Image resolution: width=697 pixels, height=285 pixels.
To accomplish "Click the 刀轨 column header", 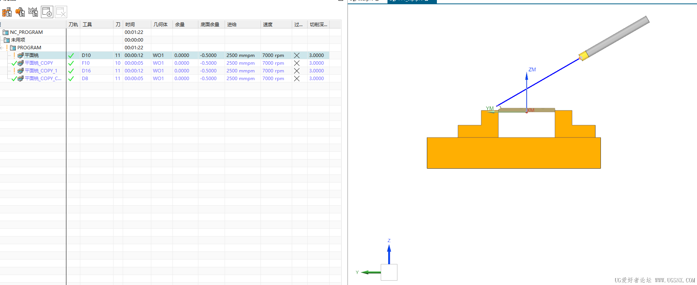I will pos(73,24).
